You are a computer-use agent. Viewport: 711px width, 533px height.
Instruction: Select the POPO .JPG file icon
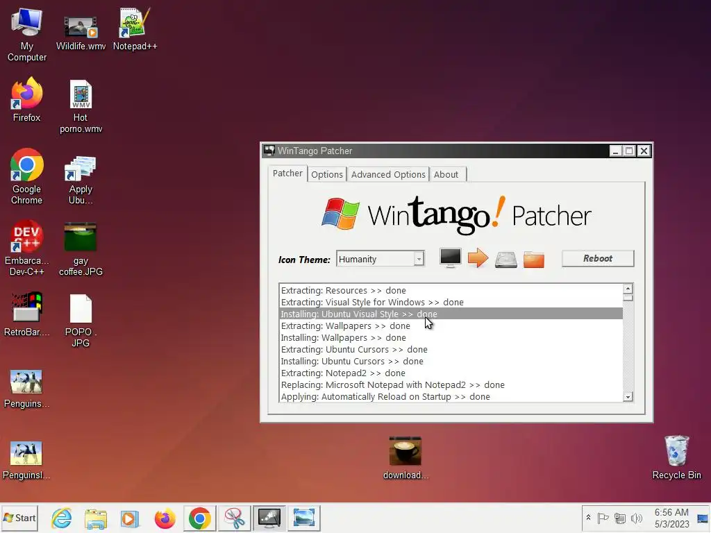coord(81,321)
